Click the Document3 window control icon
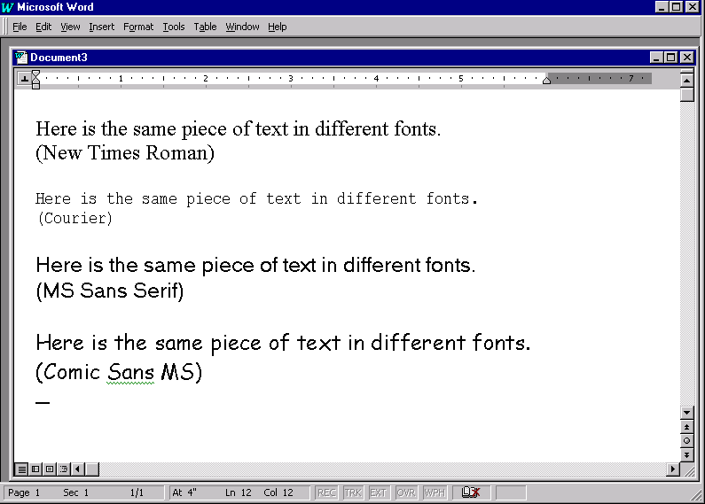 click(x=21, y=58)
